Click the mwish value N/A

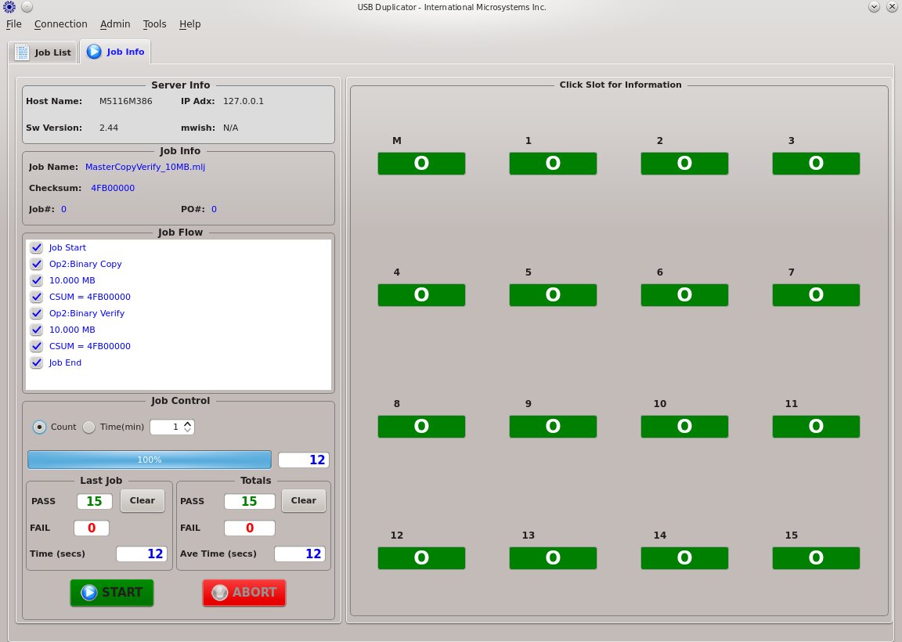click(x=231, y=128)
